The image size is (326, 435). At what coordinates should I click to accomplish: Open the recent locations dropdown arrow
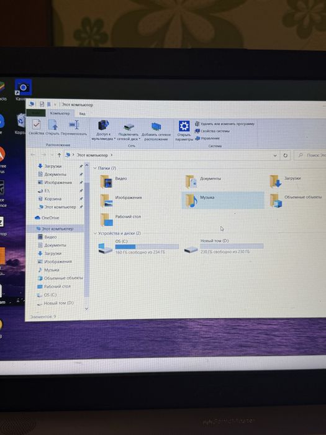click(x=52, y=155)
